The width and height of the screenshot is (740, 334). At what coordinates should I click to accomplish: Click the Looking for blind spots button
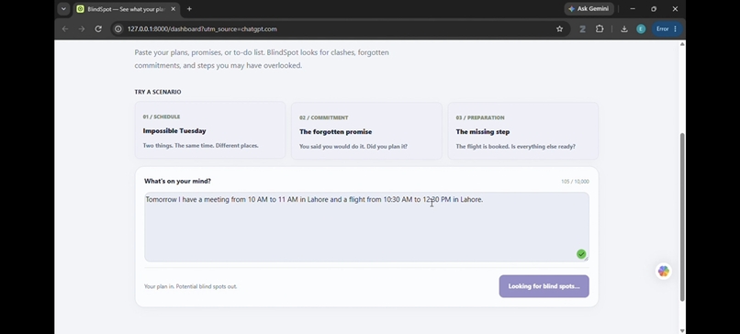[544, 286]
